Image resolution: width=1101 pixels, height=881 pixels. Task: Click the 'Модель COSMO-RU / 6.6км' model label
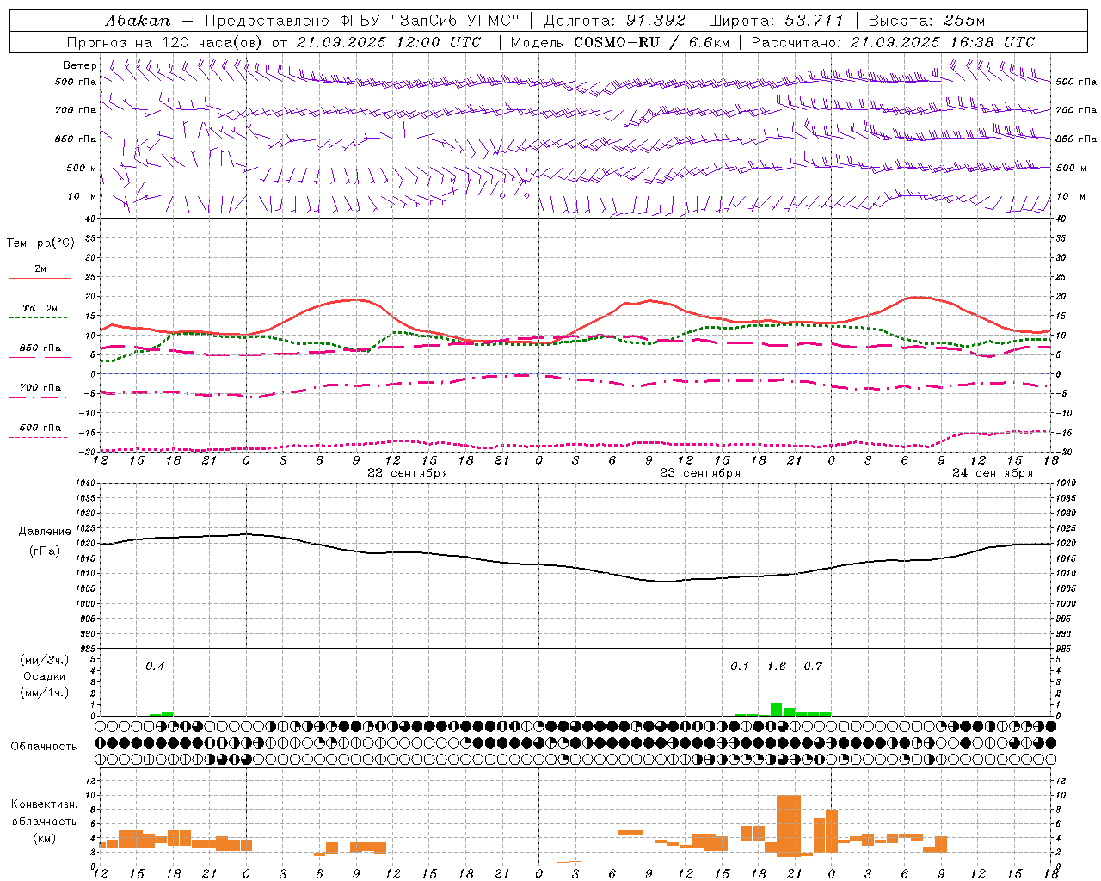point(621,42)
